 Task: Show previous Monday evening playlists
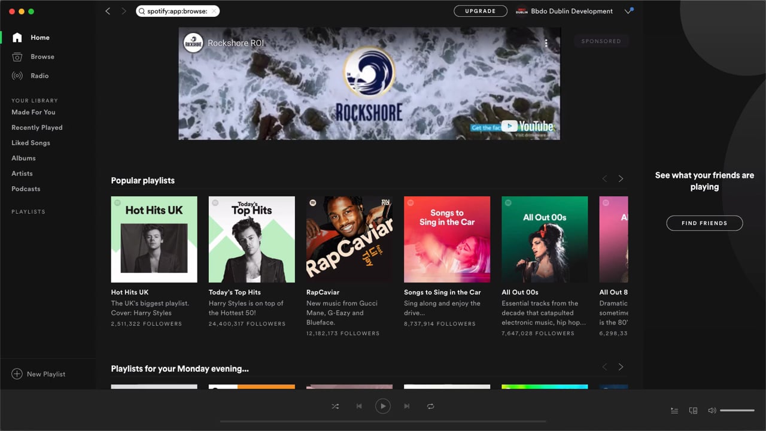coord(604,366)
